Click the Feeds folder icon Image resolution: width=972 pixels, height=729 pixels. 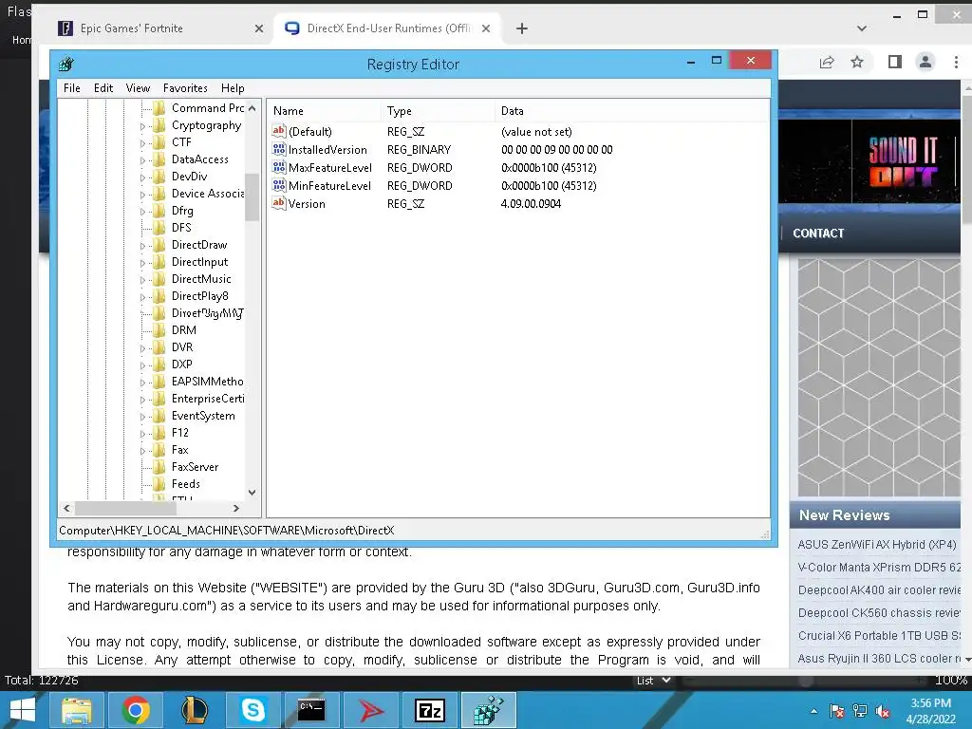[159, 484]
